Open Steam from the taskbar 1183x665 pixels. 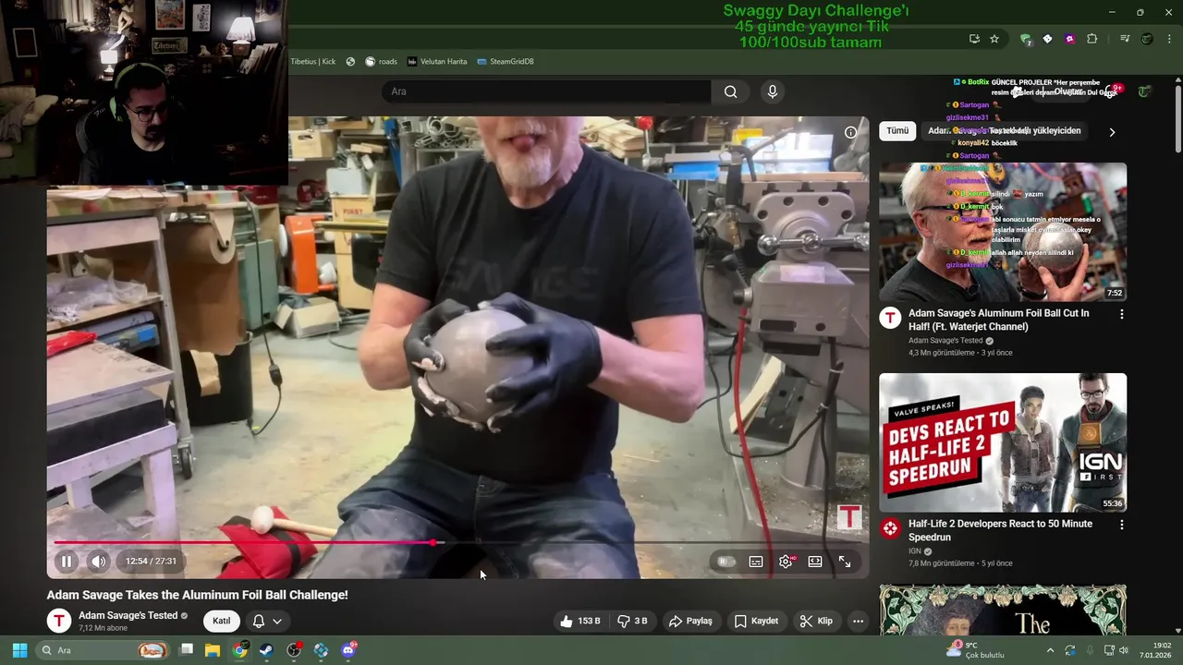pos(266,650)
